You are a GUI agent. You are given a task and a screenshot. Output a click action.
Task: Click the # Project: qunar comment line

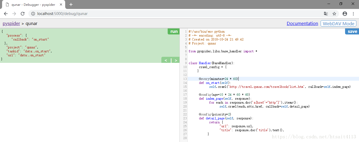(x=202, y=43)
